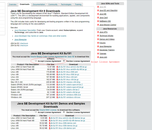This screenshot has width=152, height=130.
Task: Click arrow icon beside Java APIs
Action: click(x=98, y=32)
